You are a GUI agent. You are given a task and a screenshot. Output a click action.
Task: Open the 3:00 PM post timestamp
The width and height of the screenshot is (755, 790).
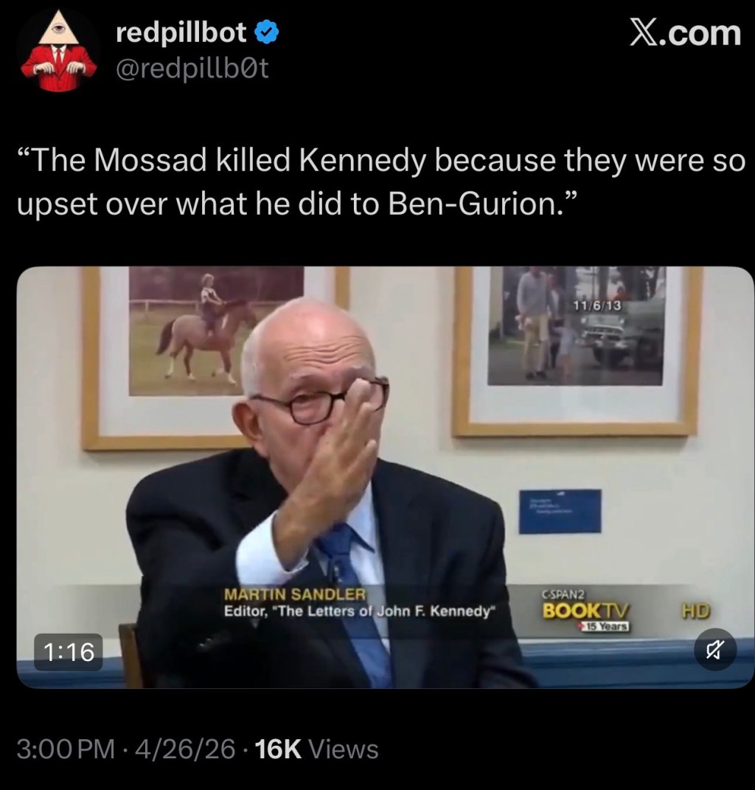[x=66, y=749]
